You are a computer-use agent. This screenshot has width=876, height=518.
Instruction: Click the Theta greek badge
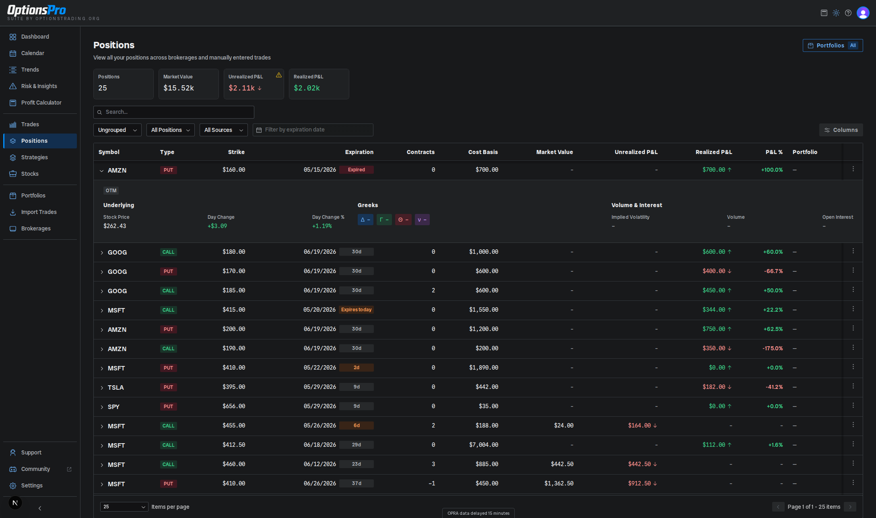coord(403,220)
